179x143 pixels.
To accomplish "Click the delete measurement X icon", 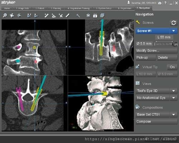I will pyautogui.click(x=61, y=15).
